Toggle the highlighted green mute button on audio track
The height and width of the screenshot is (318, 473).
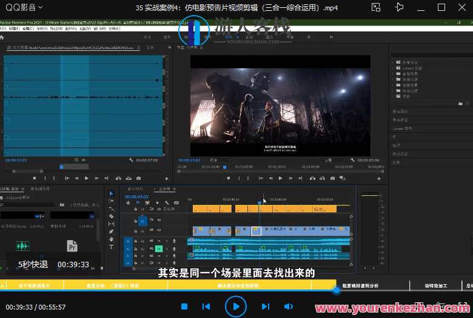click(x=159, y=248)
